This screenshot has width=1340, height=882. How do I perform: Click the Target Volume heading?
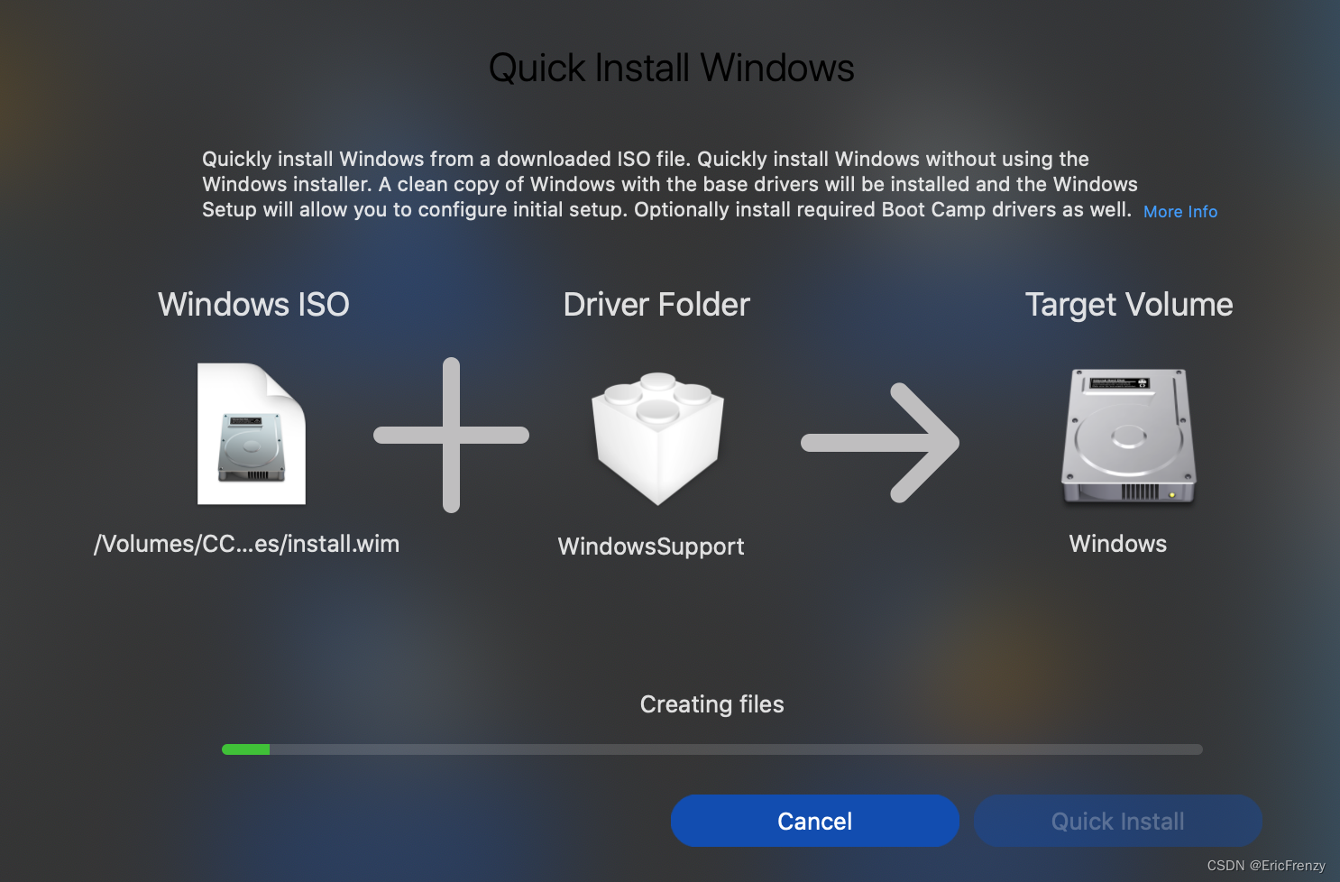[1129, 305]
